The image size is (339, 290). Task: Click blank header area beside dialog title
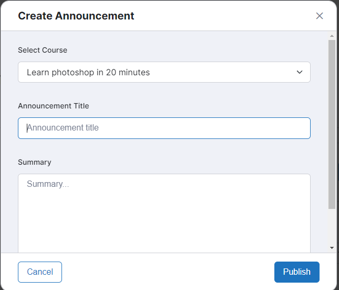221,16
